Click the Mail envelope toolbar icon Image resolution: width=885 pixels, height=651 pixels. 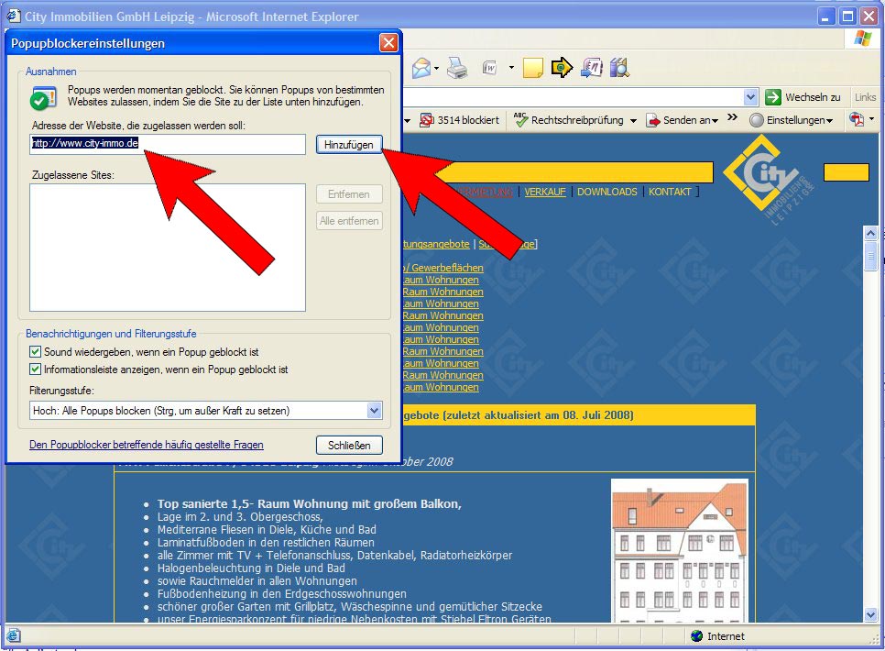tap(421, 69)
